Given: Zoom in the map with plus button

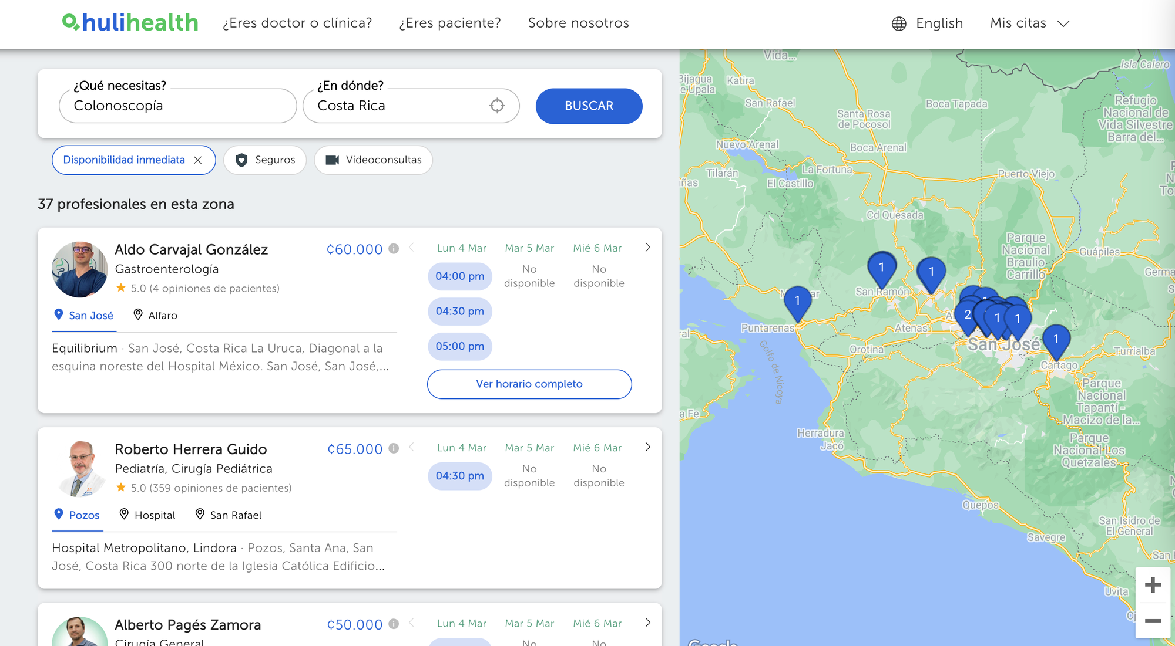Looking at the screenshot, I should (x=1153, y=585).
